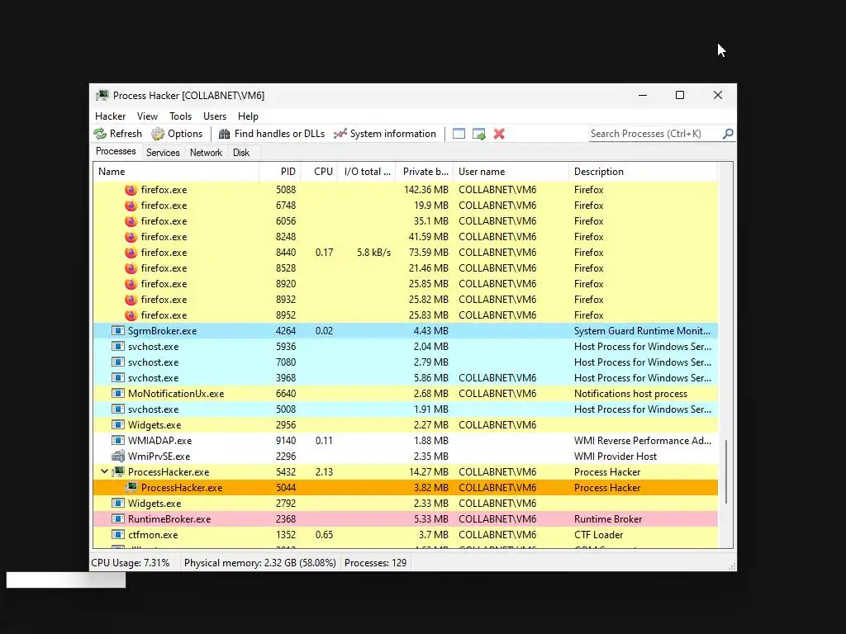The image size is (846, 634).
Task: Sort by the I/O total column header
Action: coord(366,172)
